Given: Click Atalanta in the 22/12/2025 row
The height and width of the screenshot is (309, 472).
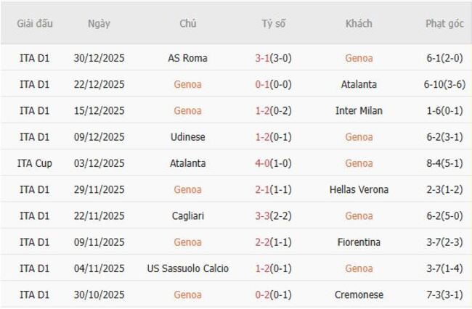Looking at the screenshot, I should (x=359, y=84).
